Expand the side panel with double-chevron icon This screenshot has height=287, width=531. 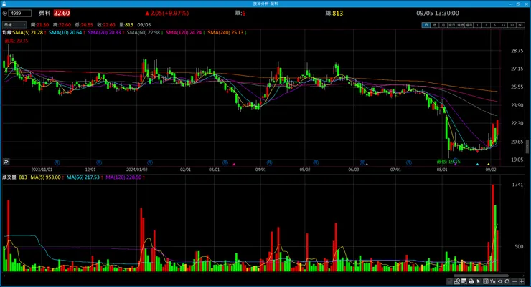click(6, 162)
